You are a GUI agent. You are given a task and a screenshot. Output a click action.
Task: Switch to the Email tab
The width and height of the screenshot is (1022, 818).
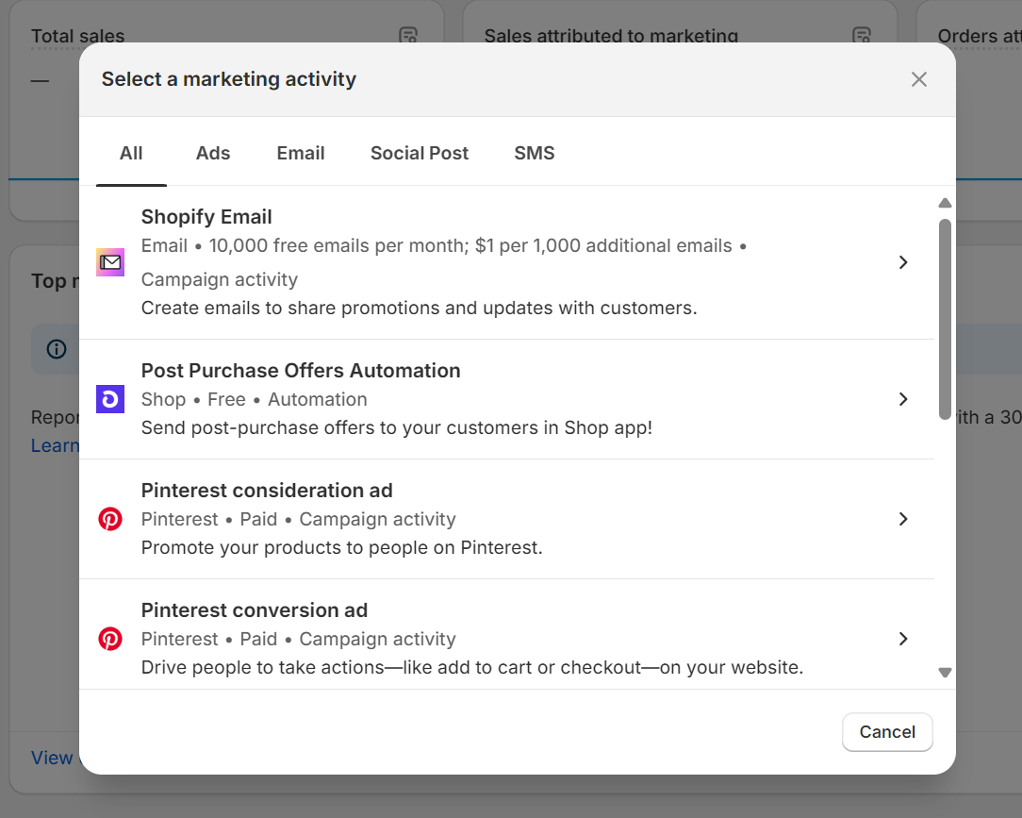coord(301,153)
